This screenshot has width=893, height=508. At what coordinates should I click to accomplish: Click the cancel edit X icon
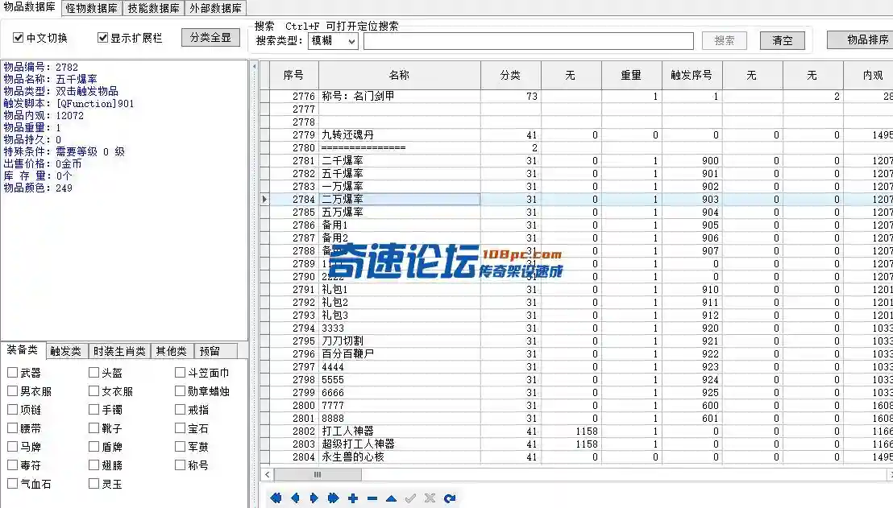click(430, 498)
